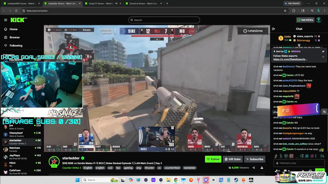Click the Kick search field
The height and width of the screenshot is (184, 328).
click(164, 20)
